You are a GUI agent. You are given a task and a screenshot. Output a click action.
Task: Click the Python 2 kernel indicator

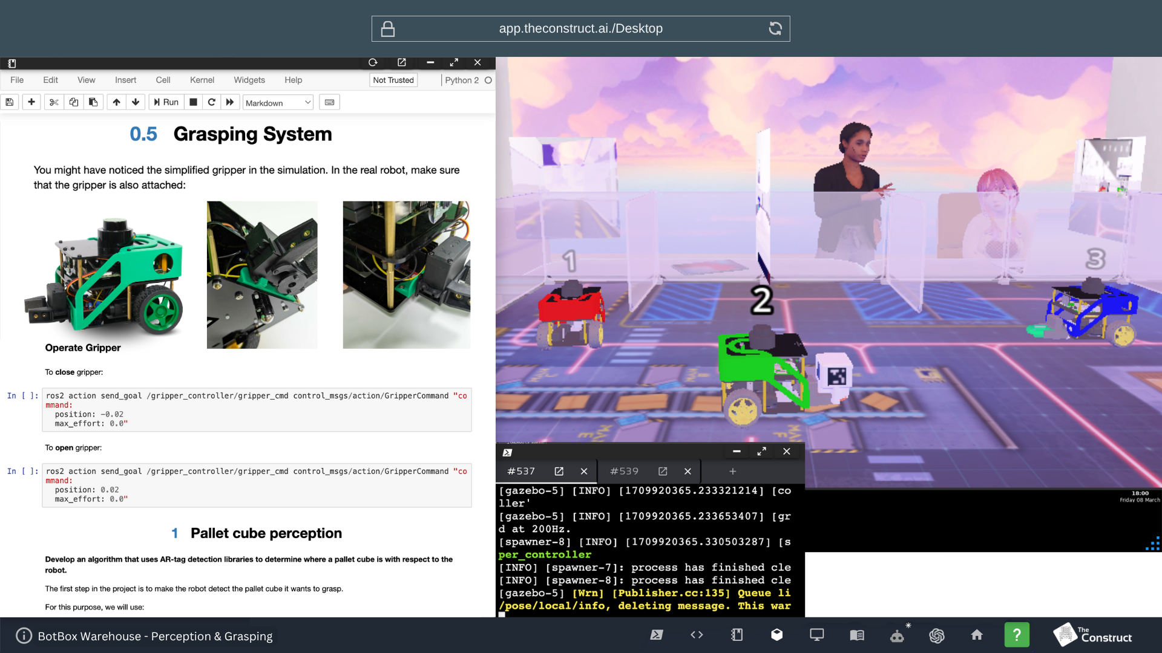[468, 80]
